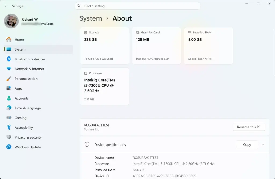Open Gaming settings page
The height and width of the screenshot is (179, 275).
tap(38, 118)
